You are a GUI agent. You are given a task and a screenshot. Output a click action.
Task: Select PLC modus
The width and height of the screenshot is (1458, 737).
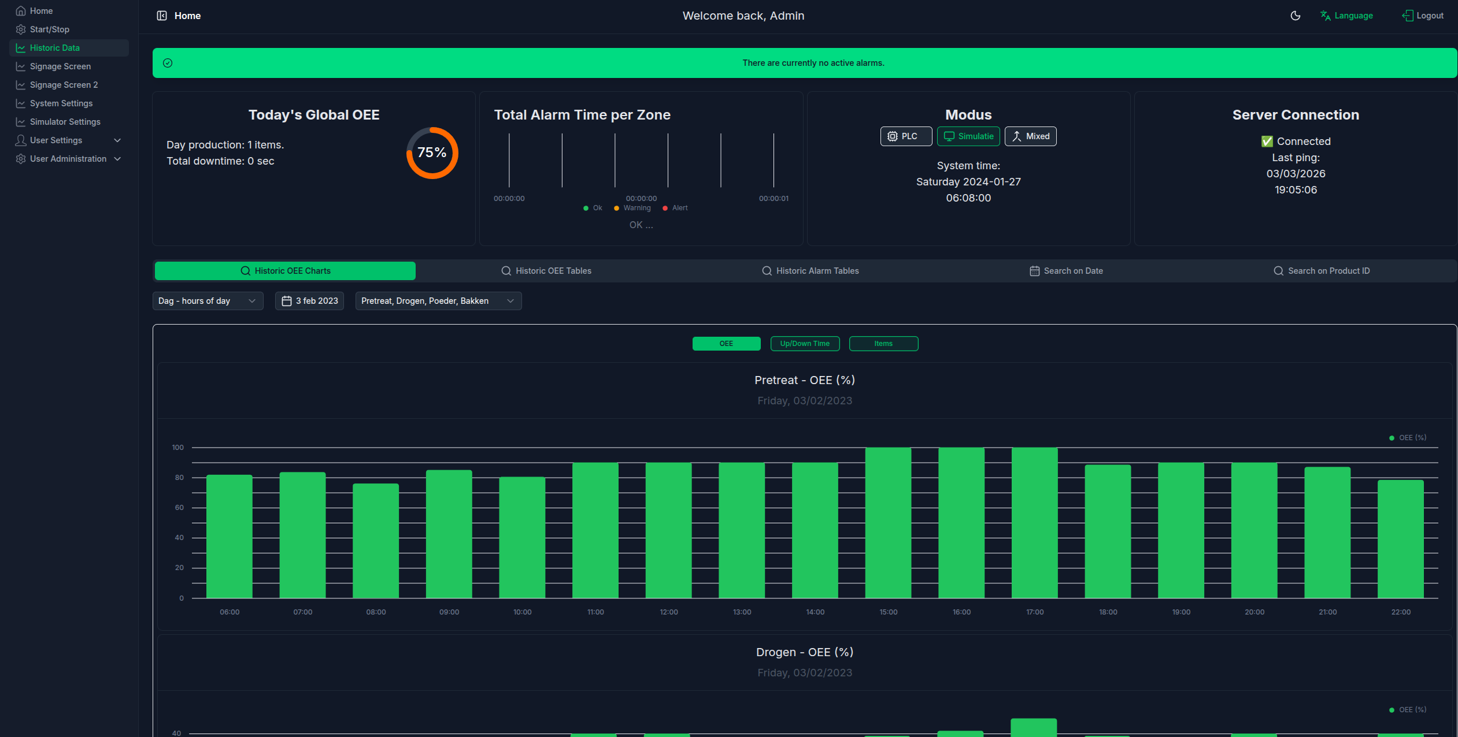[x=906, y=136]
